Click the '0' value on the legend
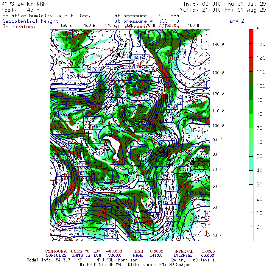The width and height of the screenshot is (268, 268). [x=258, y=227]
